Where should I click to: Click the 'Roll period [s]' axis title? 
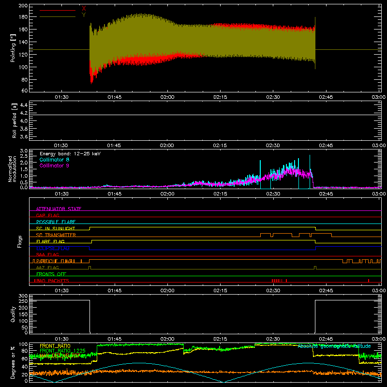pos(15,120)
